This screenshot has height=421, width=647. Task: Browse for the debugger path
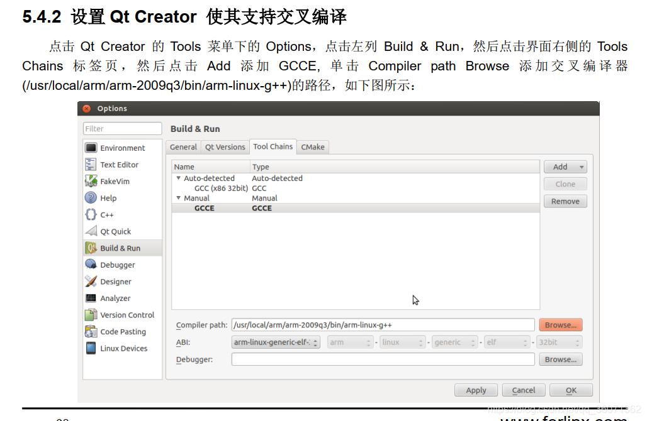coord(561,359)
